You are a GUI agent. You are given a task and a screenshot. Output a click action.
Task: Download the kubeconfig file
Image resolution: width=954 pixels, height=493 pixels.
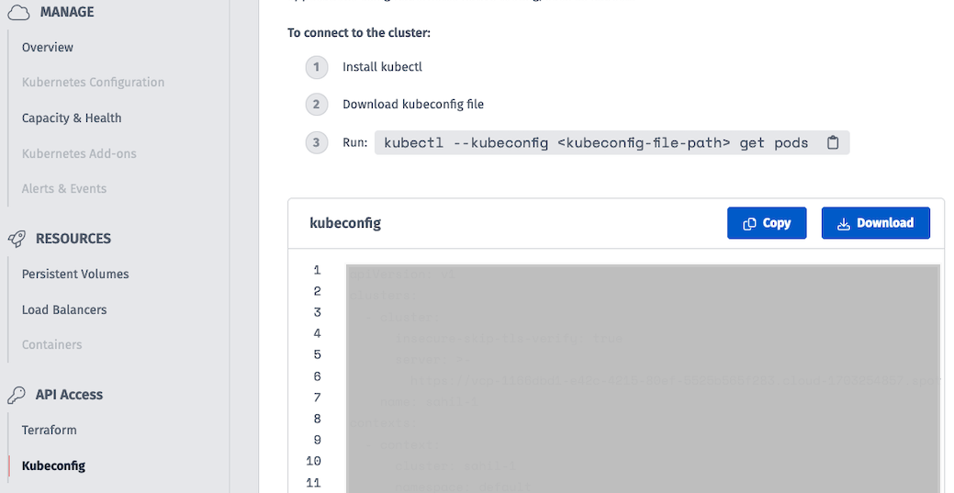coord(876,223)
